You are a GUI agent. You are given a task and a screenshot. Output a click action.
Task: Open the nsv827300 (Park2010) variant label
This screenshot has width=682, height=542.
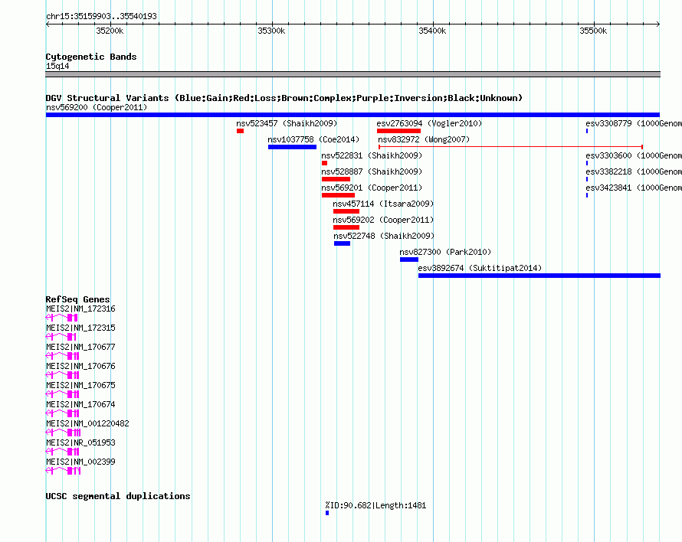445,252
